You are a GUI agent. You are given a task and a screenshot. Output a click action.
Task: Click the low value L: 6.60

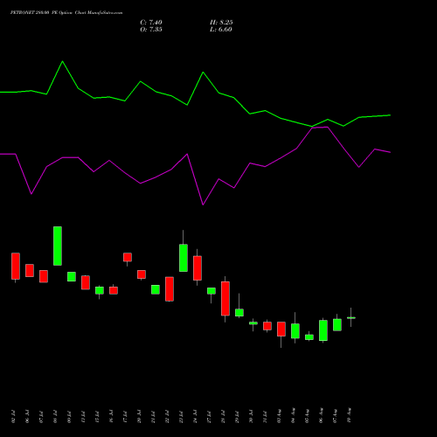221,30
